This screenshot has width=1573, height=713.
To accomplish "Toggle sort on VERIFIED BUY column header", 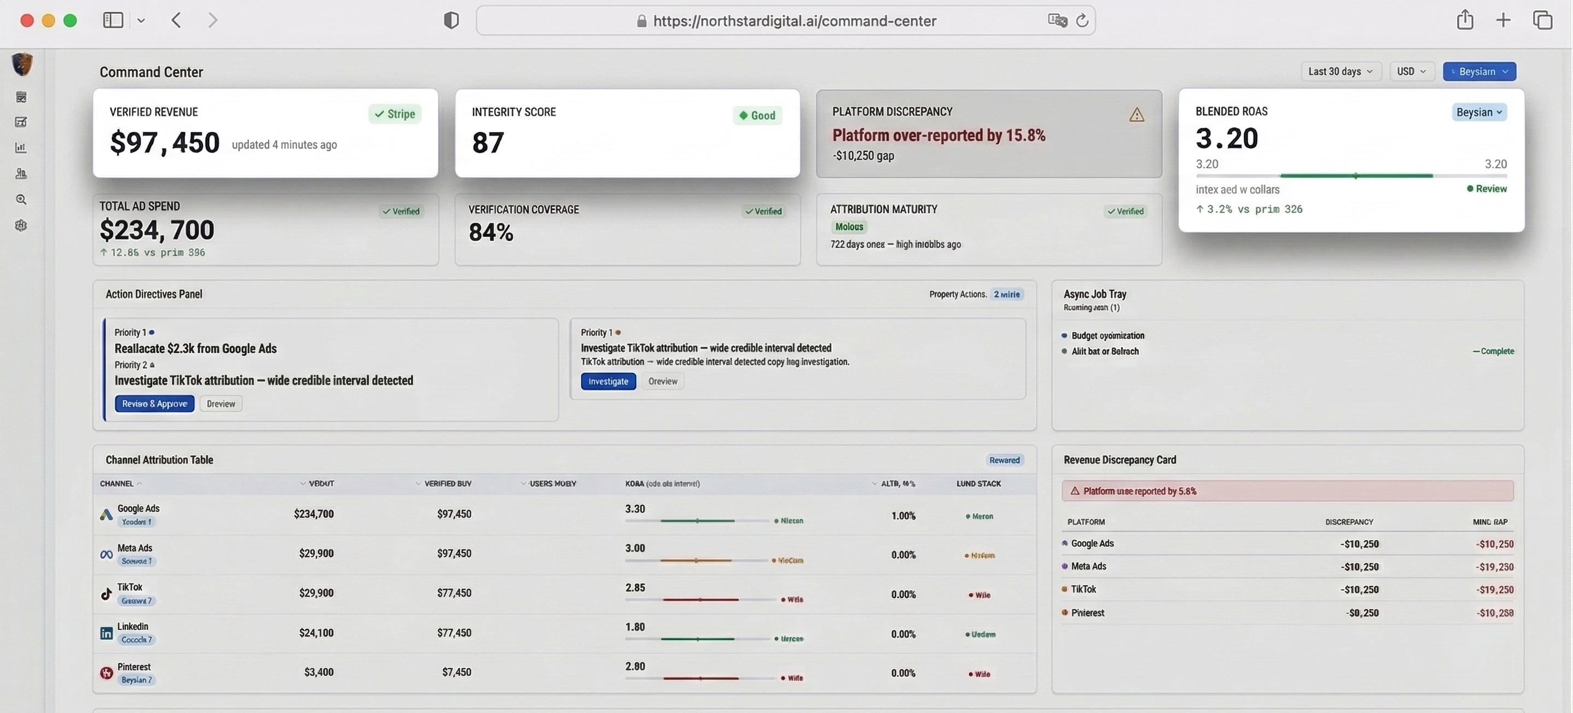I will click(447, 483).
